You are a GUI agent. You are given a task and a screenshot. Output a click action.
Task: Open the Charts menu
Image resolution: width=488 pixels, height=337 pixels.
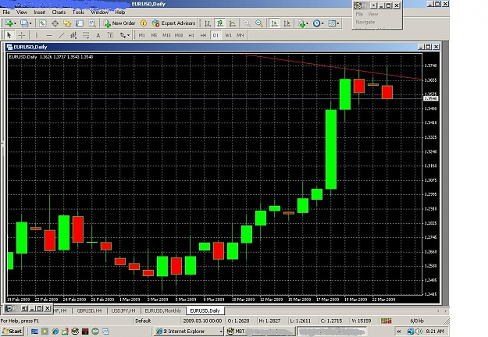coord(59,12)
